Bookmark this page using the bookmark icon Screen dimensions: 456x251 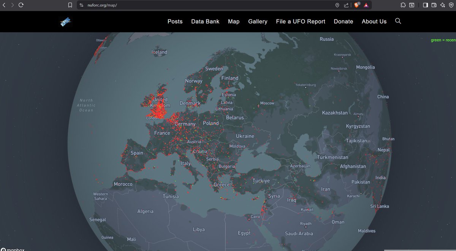point(70,5)
